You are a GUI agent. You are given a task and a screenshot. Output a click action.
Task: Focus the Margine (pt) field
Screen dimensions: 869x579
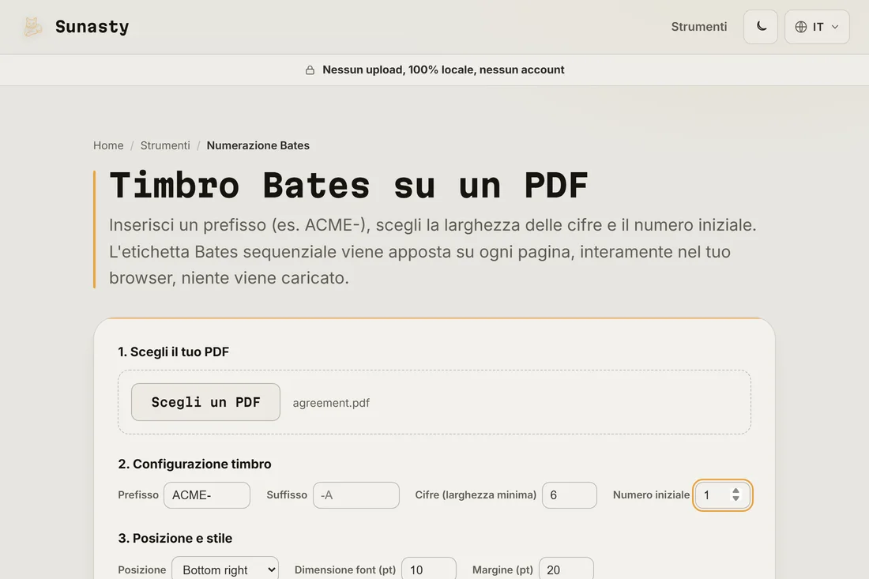[x=566, y=569]
